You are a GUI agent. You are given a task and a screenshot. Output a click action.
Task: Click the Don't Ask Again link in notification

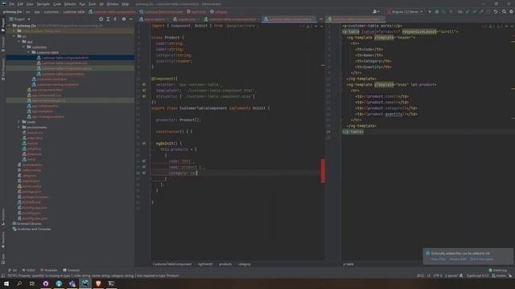(481, 259)
